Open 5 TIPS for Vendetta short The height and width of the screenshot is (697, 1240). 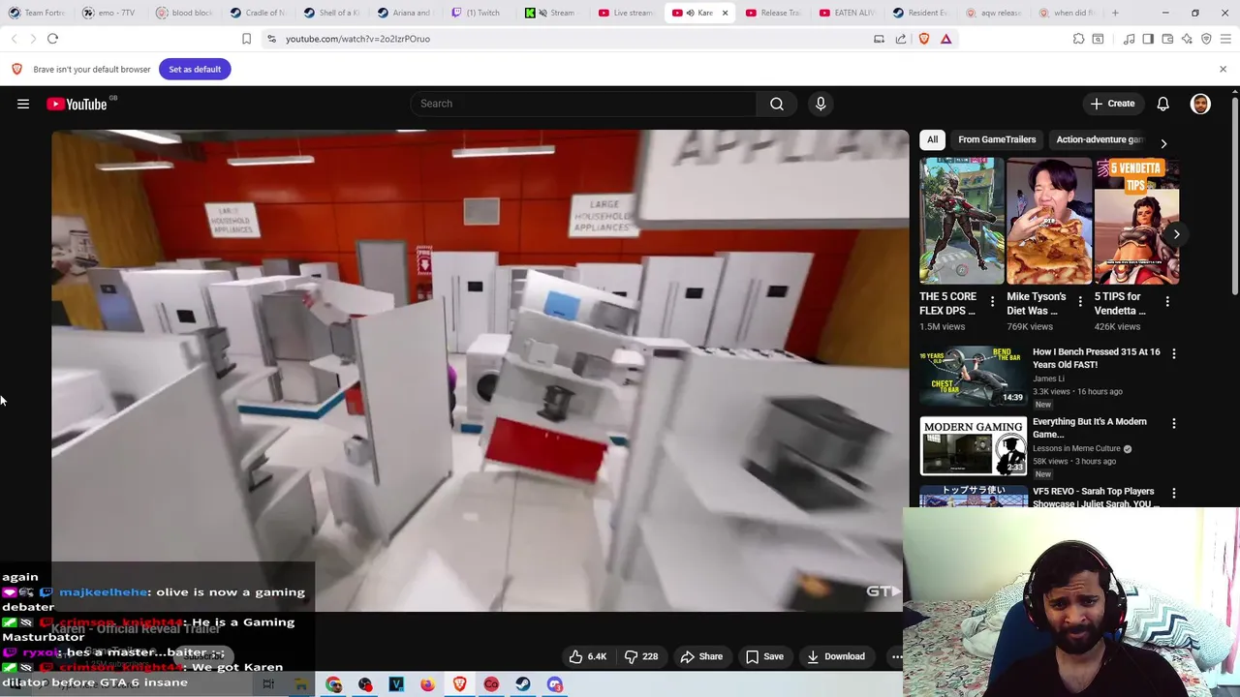point(1136,222)
